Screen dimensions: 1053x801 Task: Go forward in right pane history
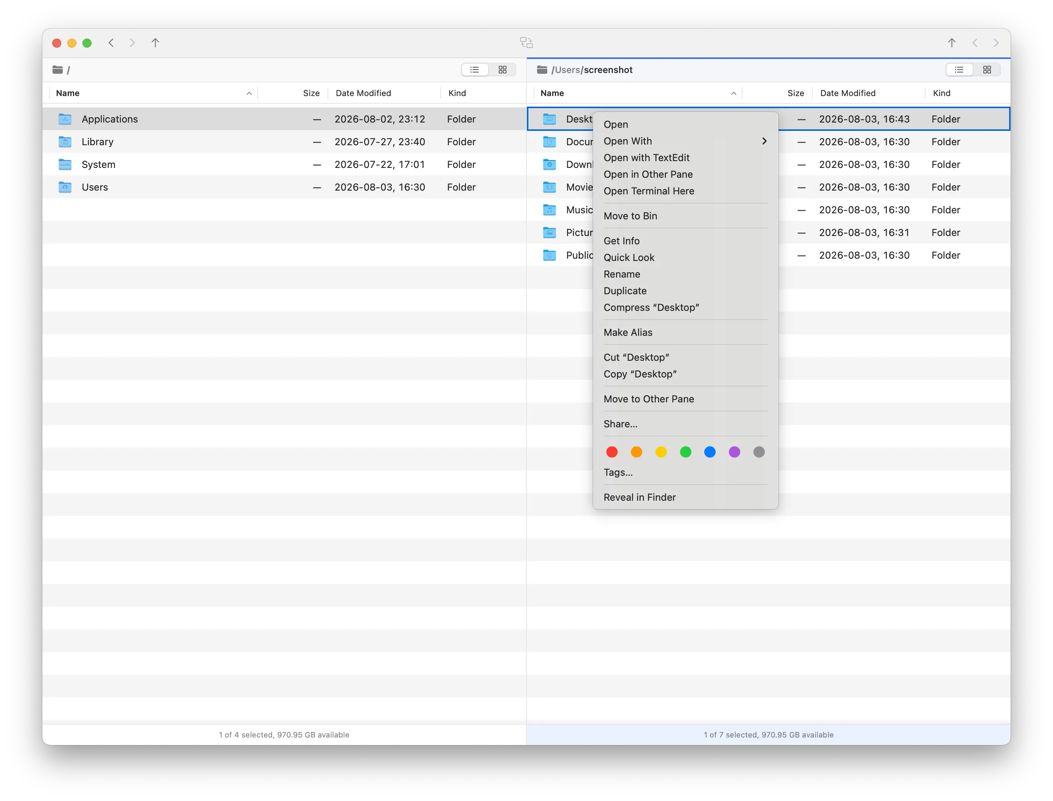(996, 43)
